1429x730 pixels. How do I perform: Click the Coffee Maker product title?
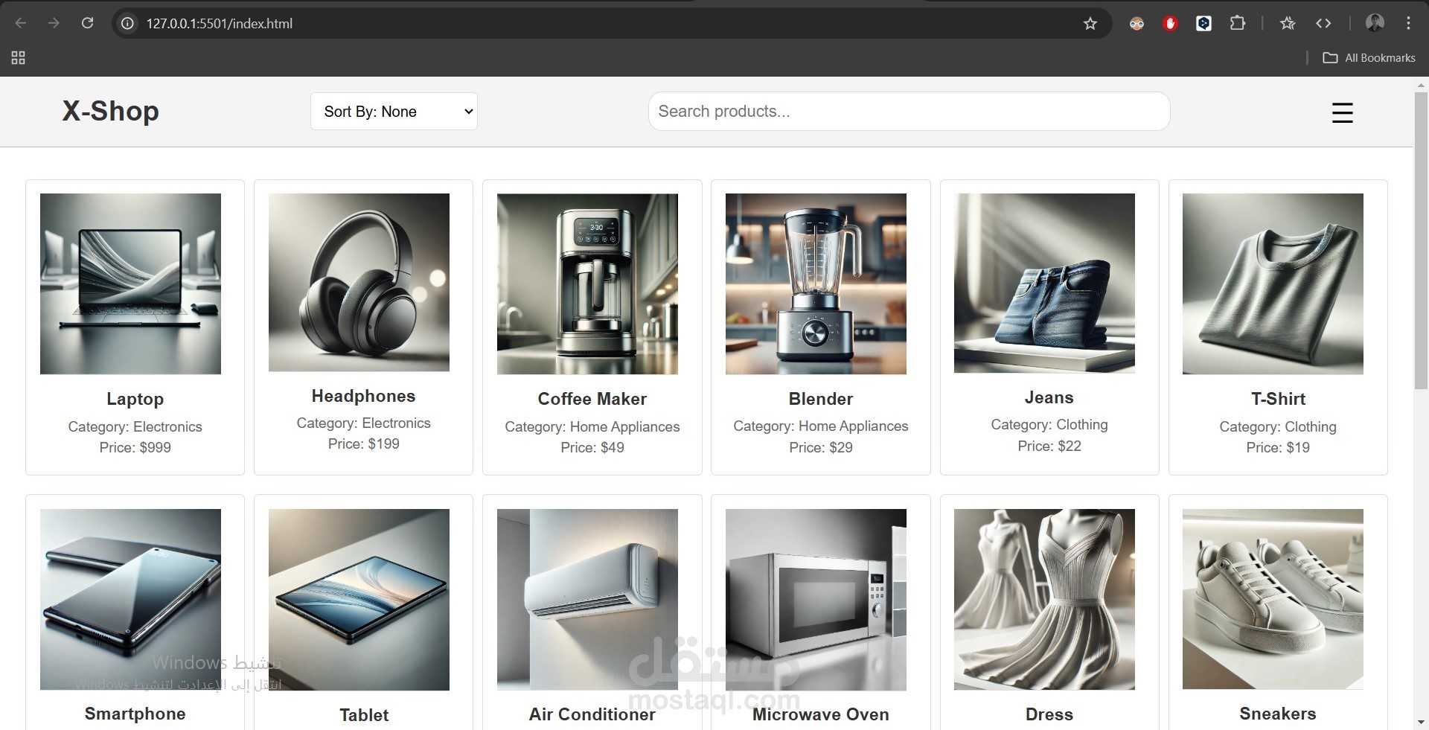coord(592,399)
